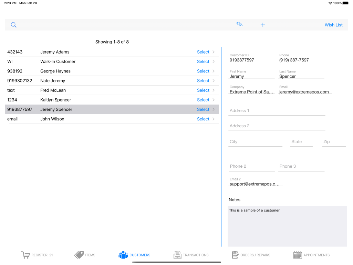Image resolution: width=353 pixels, height=265 pixels.
Task: Switch to the Customers tab
Action: pos(134,255)
